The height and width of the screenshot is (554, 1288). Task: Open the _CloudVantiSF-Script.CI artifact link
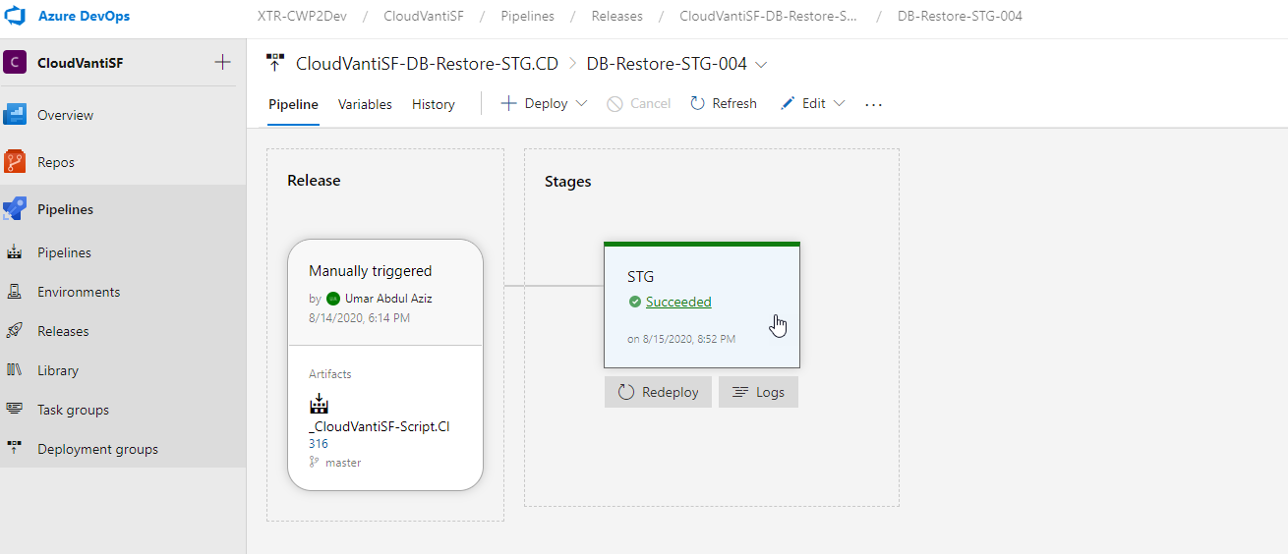pyautogui.click(x=380, y=427)
